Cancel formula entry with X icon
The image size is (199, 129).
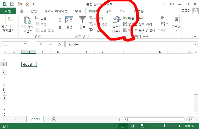point(41,44)
